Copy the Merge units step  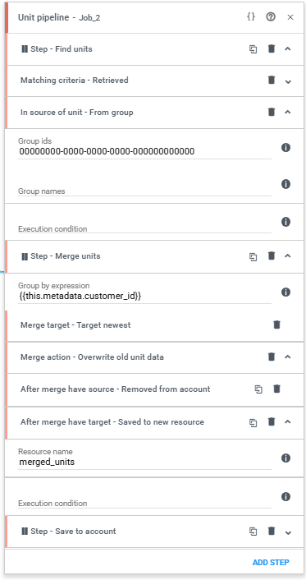(253, 256)
